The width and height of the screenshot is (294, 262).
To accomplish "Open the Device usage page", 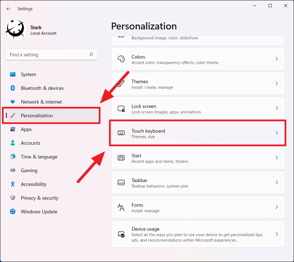I will pos(198,234).
